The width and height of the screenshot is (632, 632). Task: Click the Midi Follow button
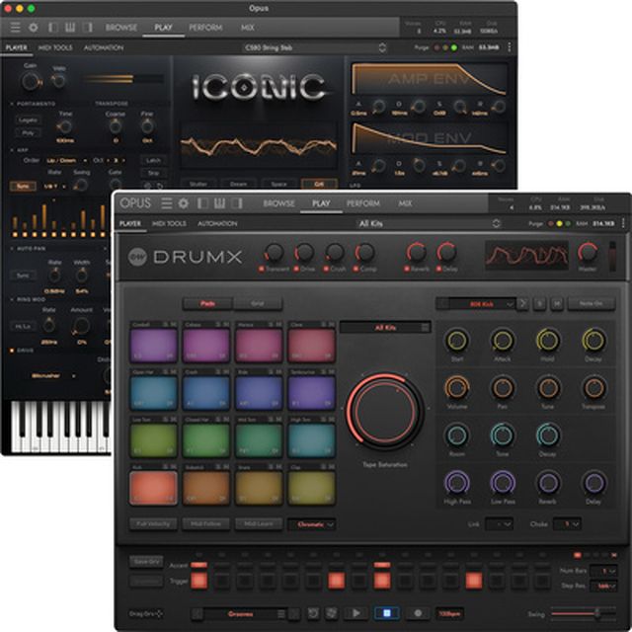coord(206,524)
